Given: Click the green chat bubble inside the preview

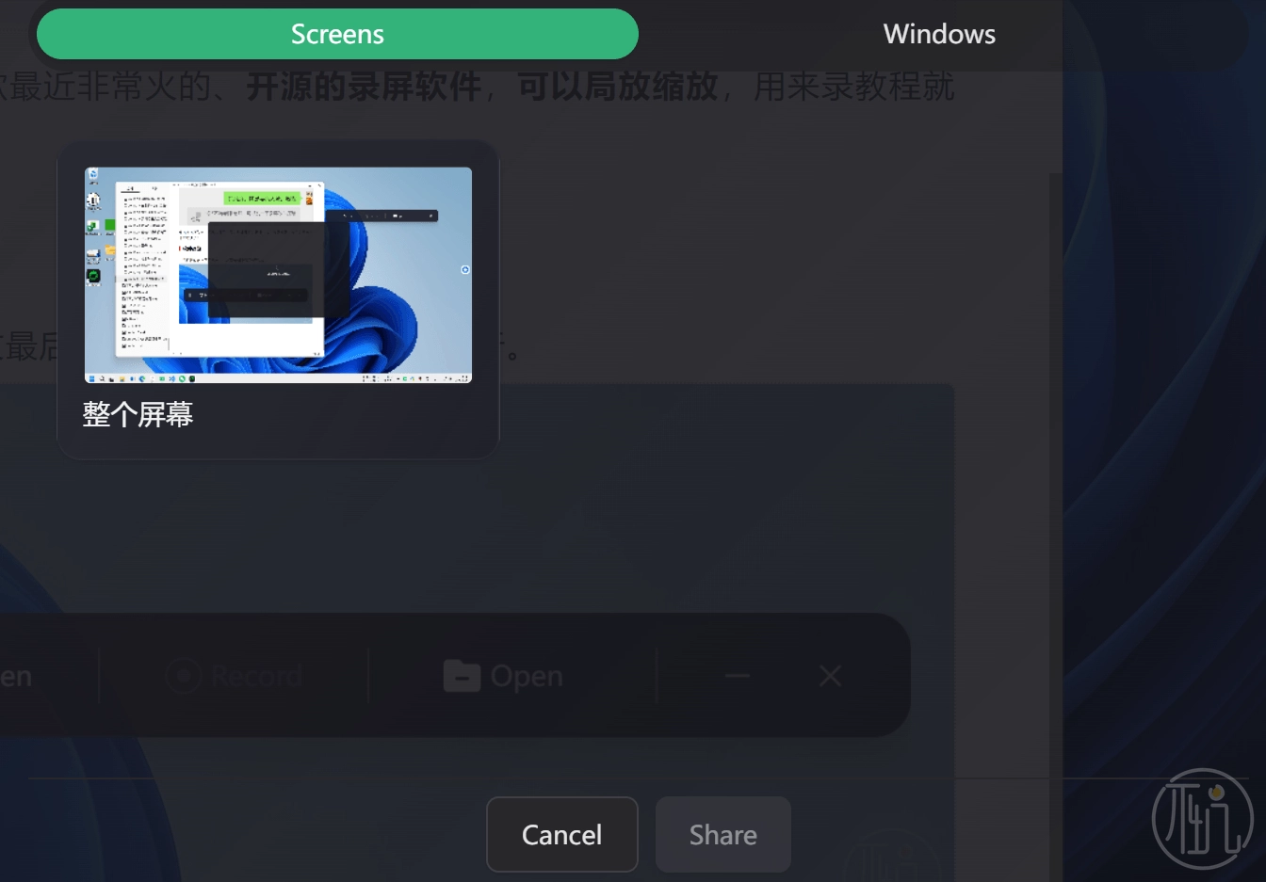Looking at the screenshot, I should [262, 199].
